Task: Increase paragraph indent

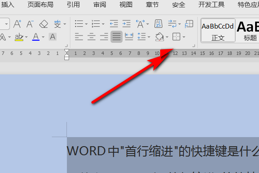Action: pyautogui.click(x=126, y=24)
